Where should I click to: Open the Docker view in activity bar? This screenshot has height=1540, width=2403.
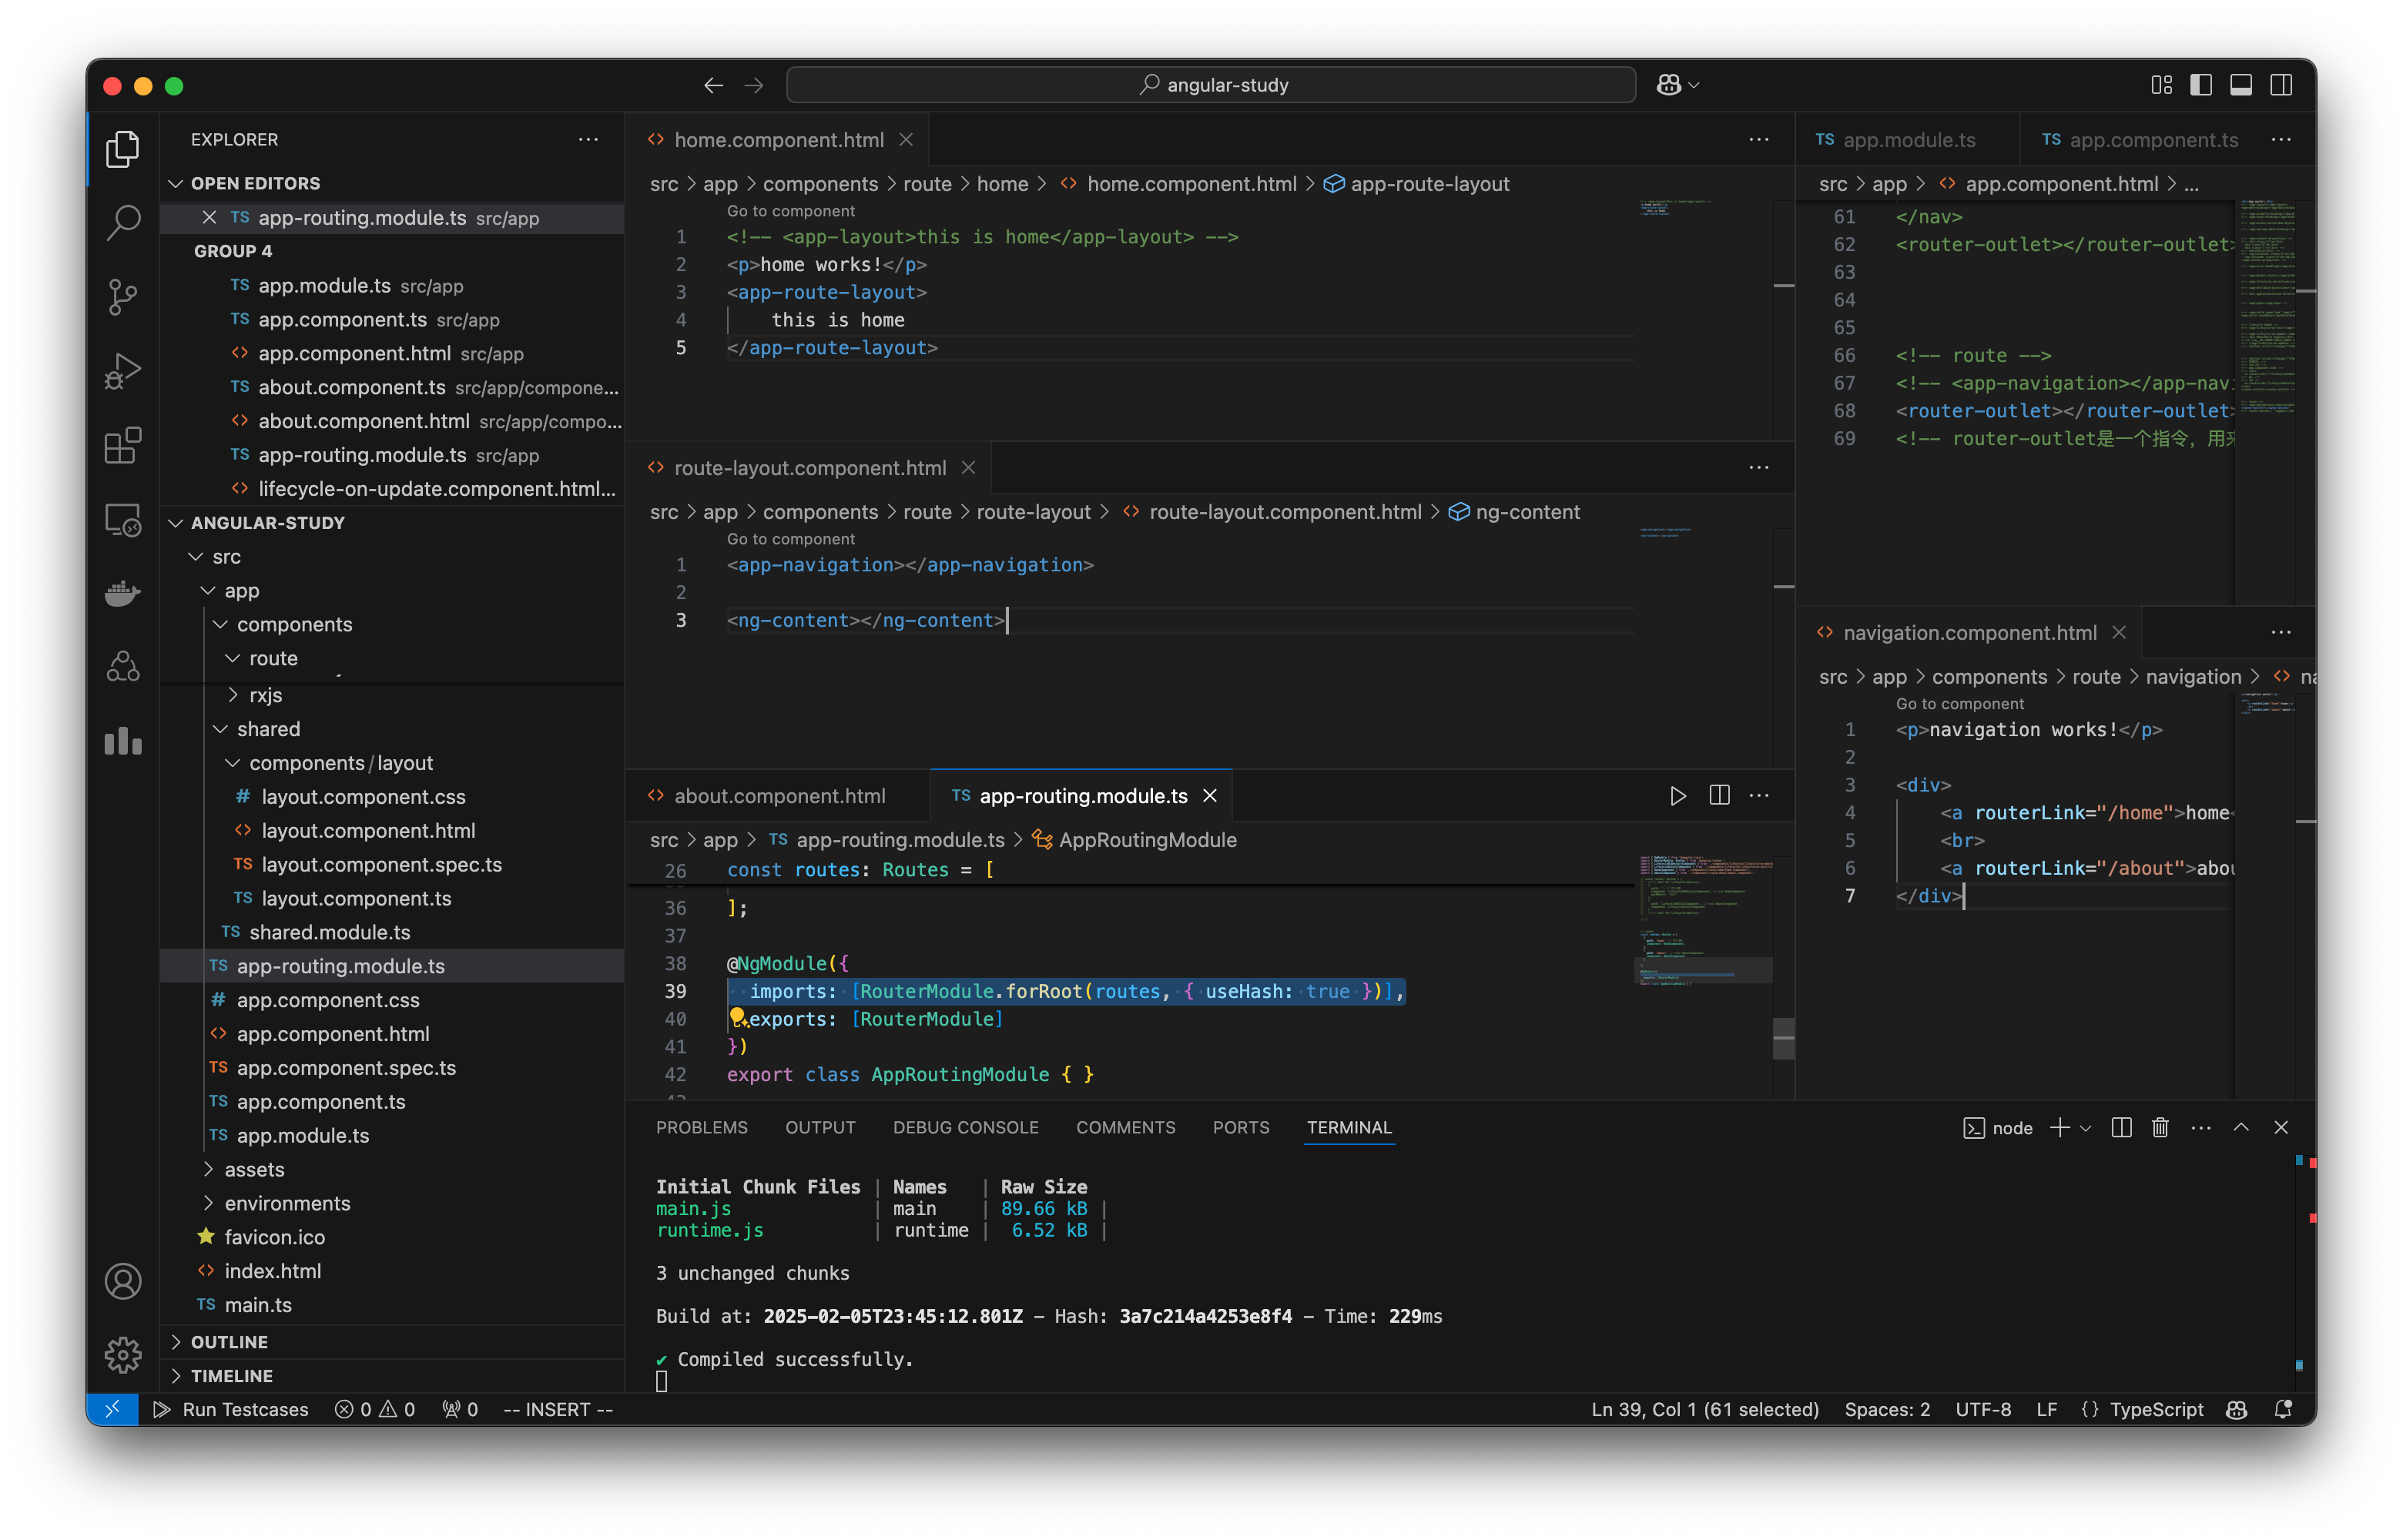tap(123, 593)
